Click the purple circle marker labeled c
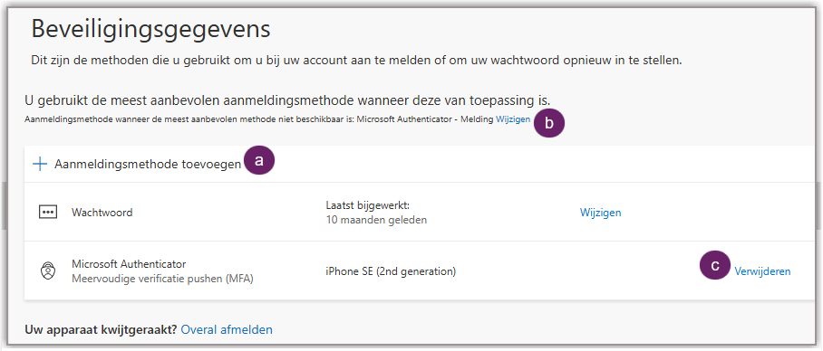 click(715, 266)
